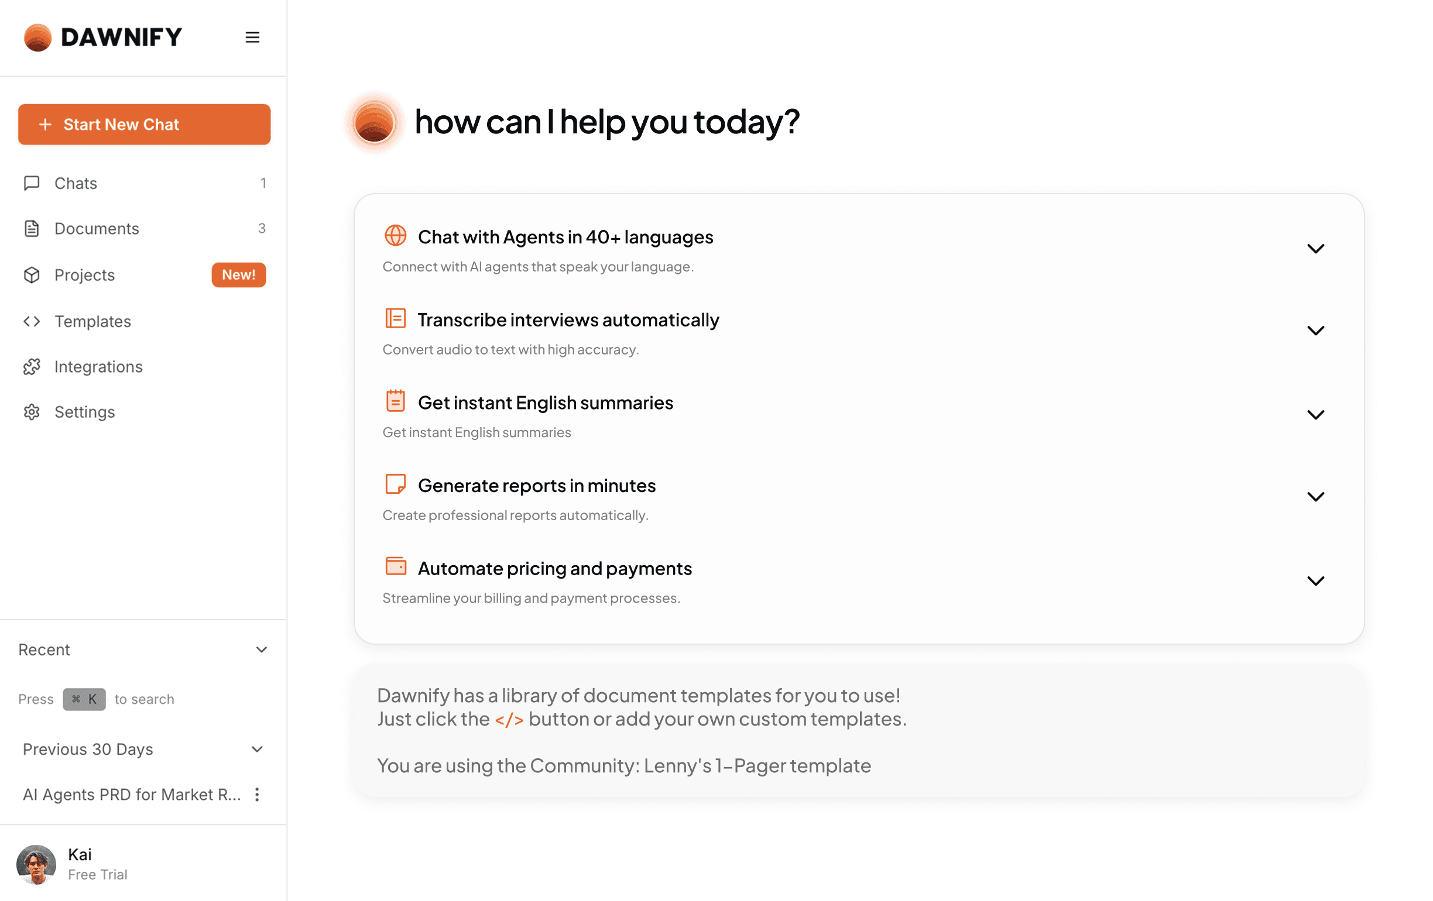Select the AI Agents PRD conversation
1433x901 pixels.
tap(132, 794)
